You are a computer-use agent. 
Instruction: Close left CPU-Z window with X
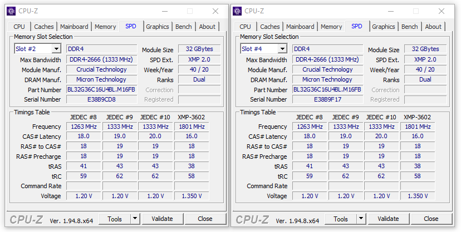215,11
